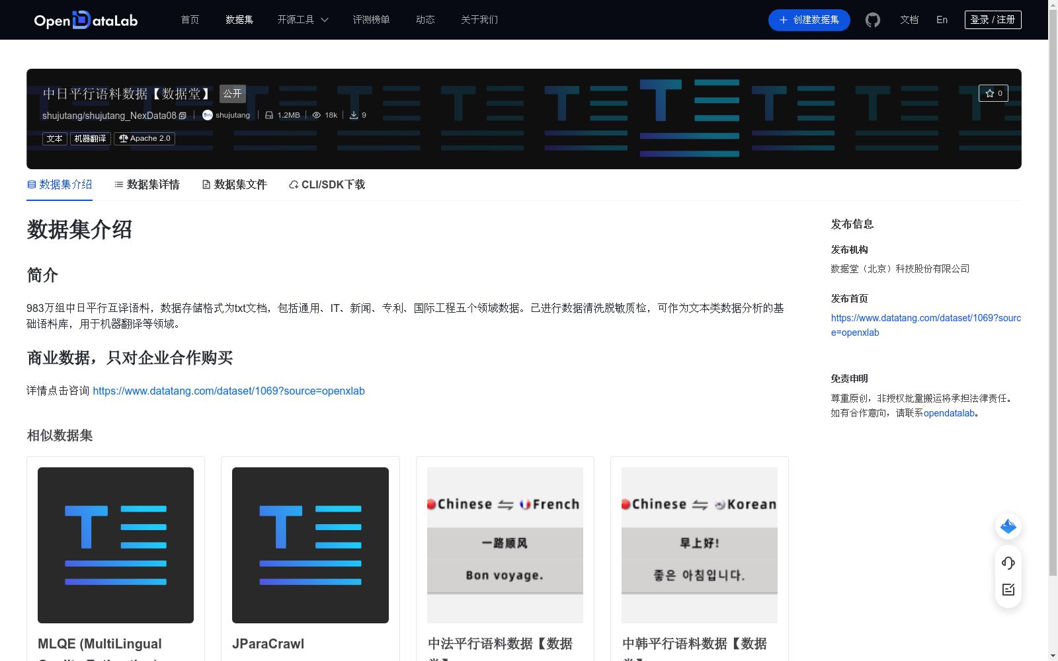Click the 创建数据集 button
This screenshot has width=1058, height=661.
[809, 20]
